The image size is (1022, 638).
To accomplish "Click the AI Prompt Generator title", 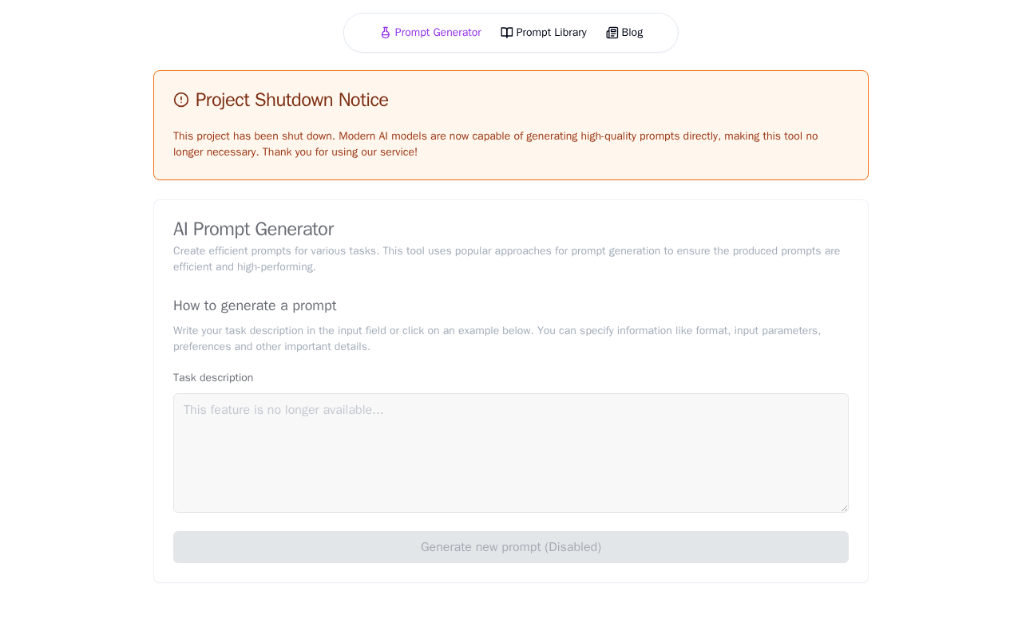I will (x=253, y=229).
